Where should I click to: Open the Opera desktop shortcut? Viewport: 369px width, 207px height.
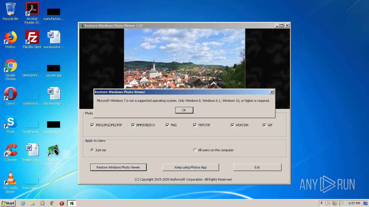point(10,96)
